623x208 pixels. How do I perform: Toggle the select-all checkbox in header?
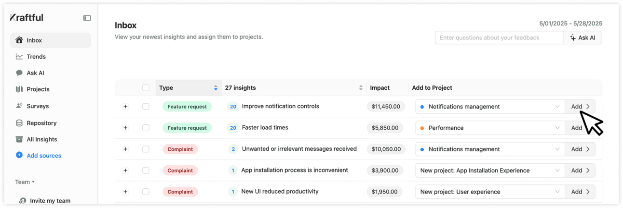(146, 88)
